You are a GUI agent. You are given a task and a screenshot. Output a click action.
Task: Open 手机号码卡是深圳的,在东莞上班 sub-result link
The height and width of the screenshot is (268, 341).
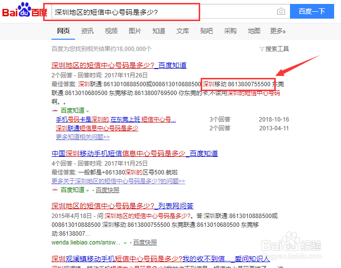coord(116,120)
